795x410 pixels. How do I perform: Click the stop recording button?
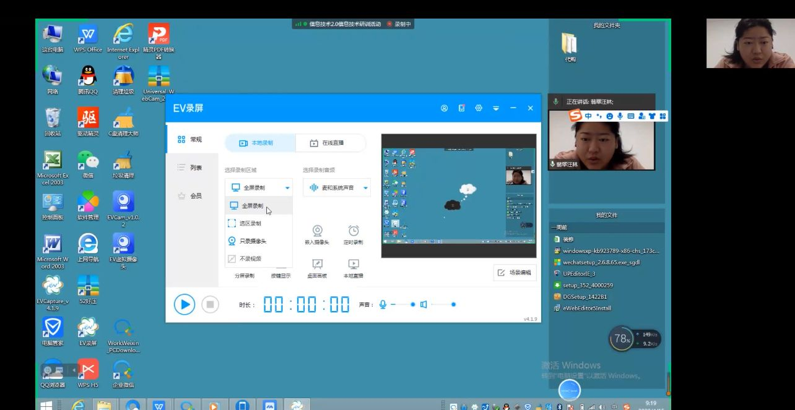tap(211, 304)
